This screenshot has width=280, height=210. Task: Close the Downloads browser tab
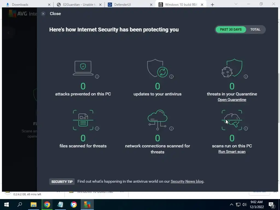(x=49, y=5)
